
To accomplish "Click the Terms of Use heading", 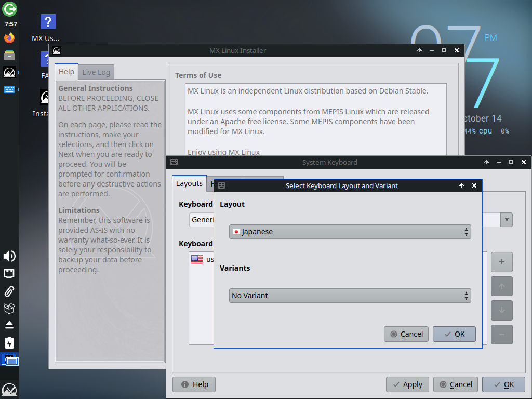I will (x=198, y=75).
